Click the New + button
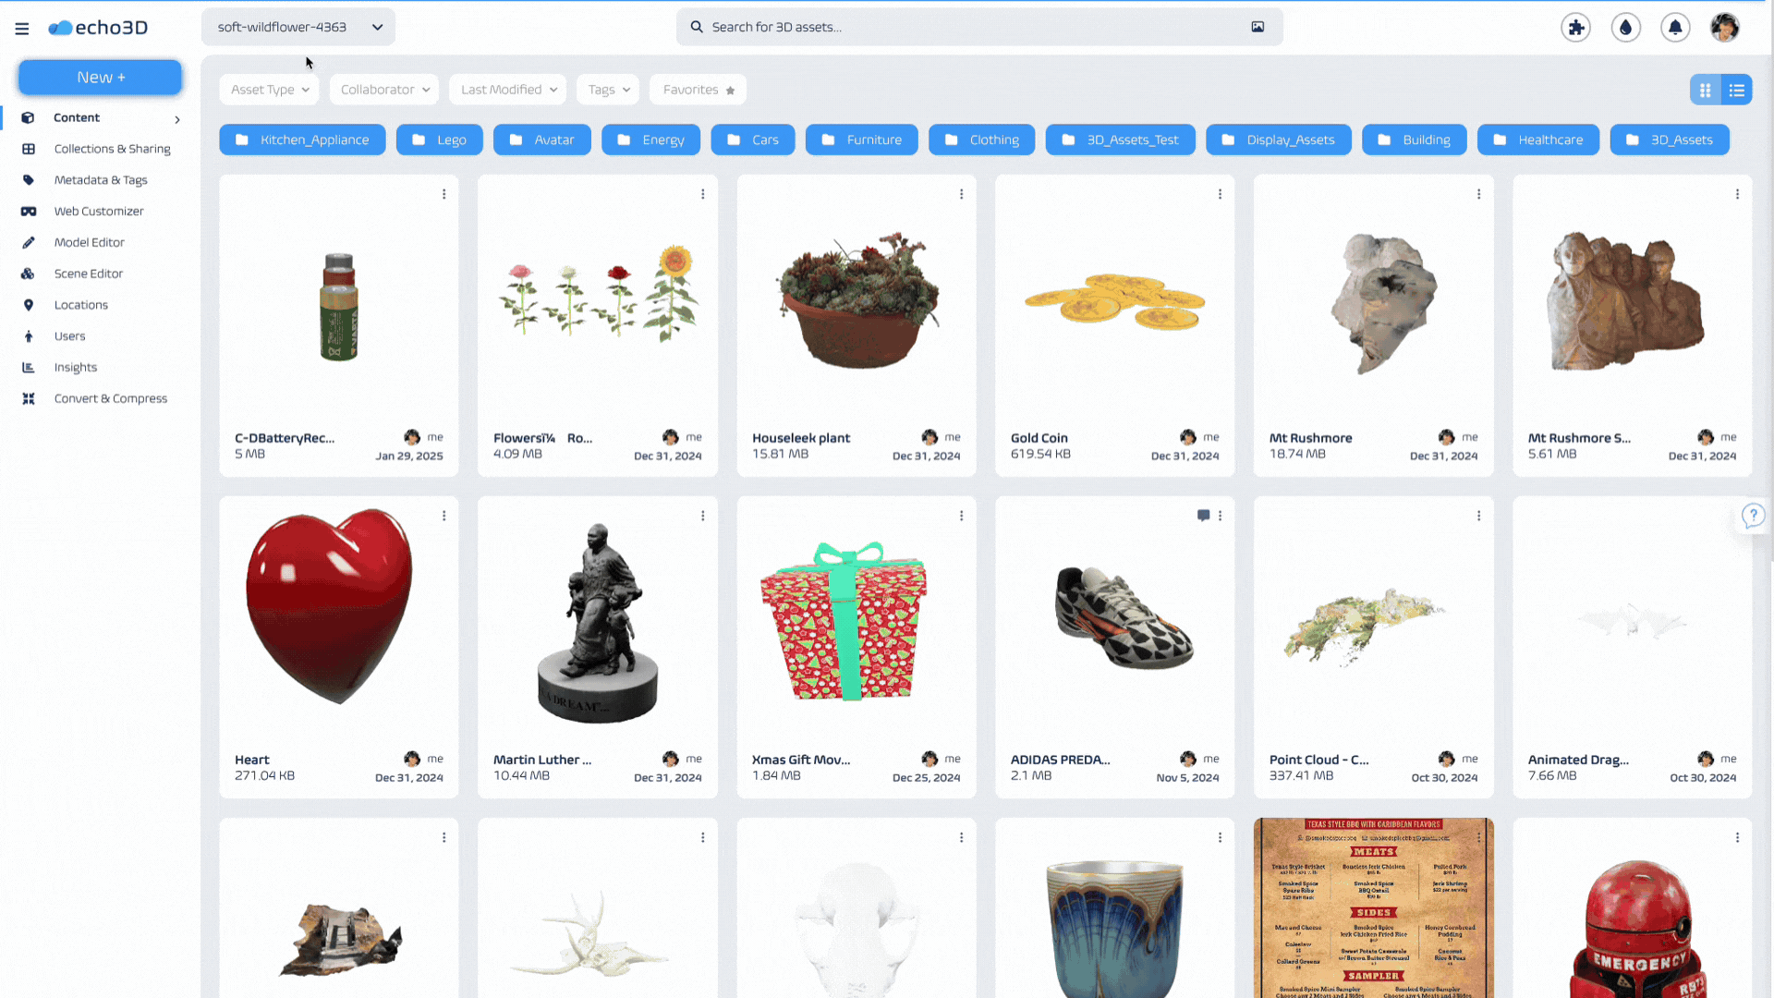 [100, 77]
